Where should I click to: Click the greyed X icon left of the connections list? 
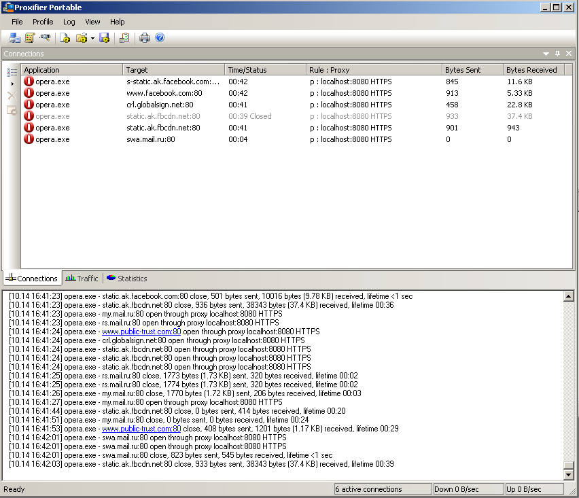point(12,96)
